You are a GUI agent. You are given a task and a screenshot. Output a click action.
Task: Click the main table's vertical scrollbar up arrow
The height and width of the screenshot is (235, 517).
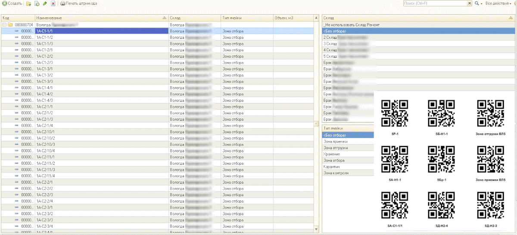[x=316, y=19]
